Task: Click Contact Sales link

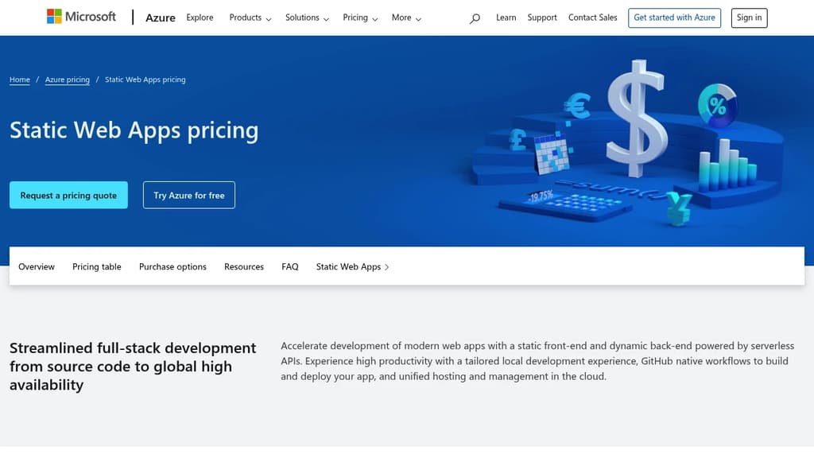Action: tap(593, 17)
